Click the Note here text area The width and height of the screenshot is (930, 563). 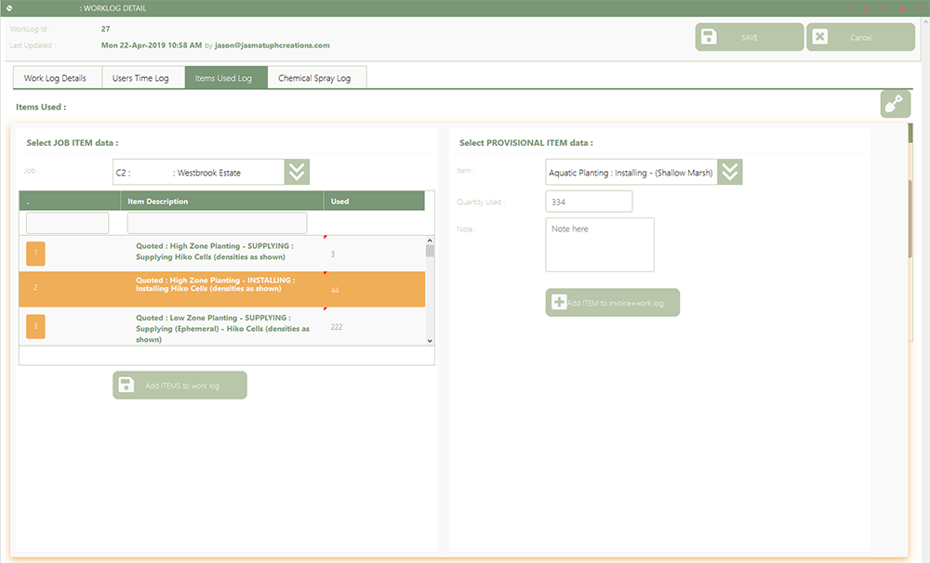[600, 244]
